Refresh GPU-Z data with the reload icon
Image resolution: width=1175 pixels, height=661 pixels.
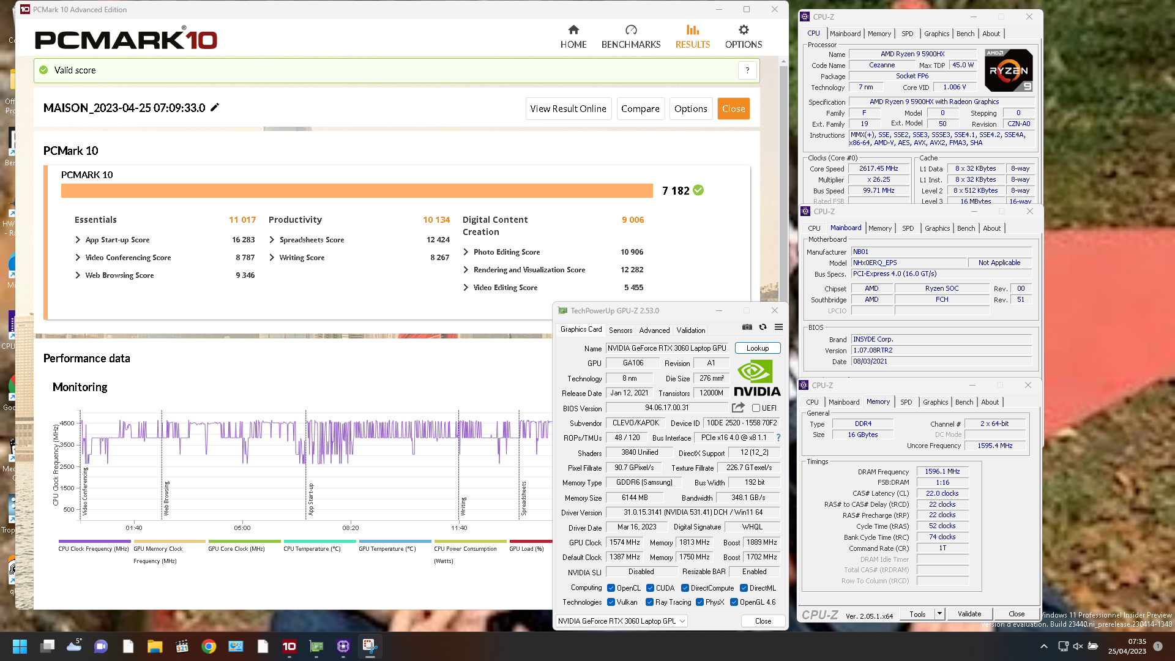coord(763,327)
